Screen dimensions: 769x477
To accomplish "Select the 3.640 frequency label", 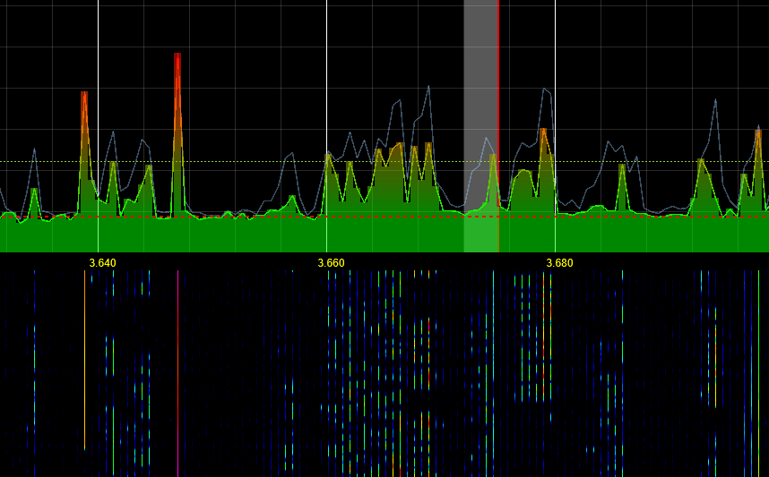I will (102, 263).
